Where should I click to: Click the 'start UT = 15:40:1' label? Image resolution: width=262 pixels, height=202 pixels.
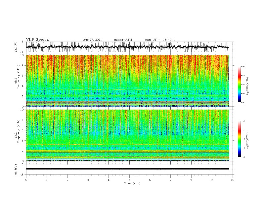tap(160, 40)
